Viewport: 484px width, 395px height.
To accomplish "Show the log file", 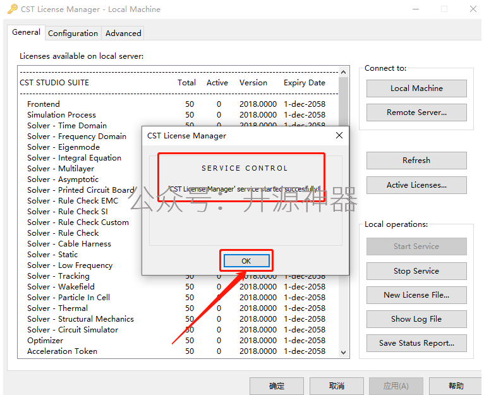I will click(416, 319).
